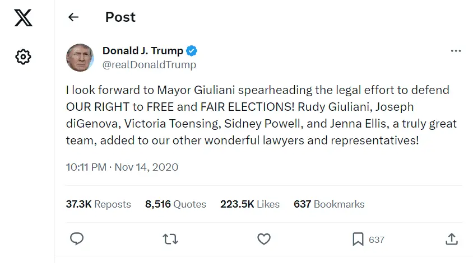Click the Post header title
The width and height of the screenshot is (473, 263).
(120, 17)
